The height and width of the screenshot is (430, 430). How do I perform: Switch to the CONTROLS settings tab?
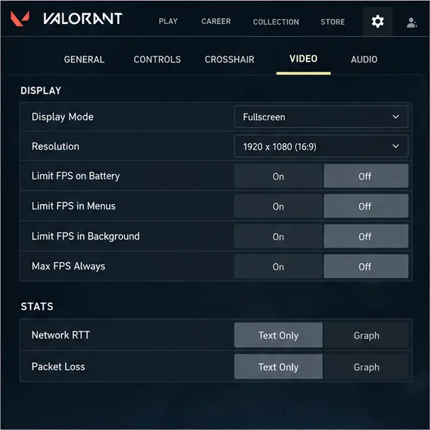(157, 59)
